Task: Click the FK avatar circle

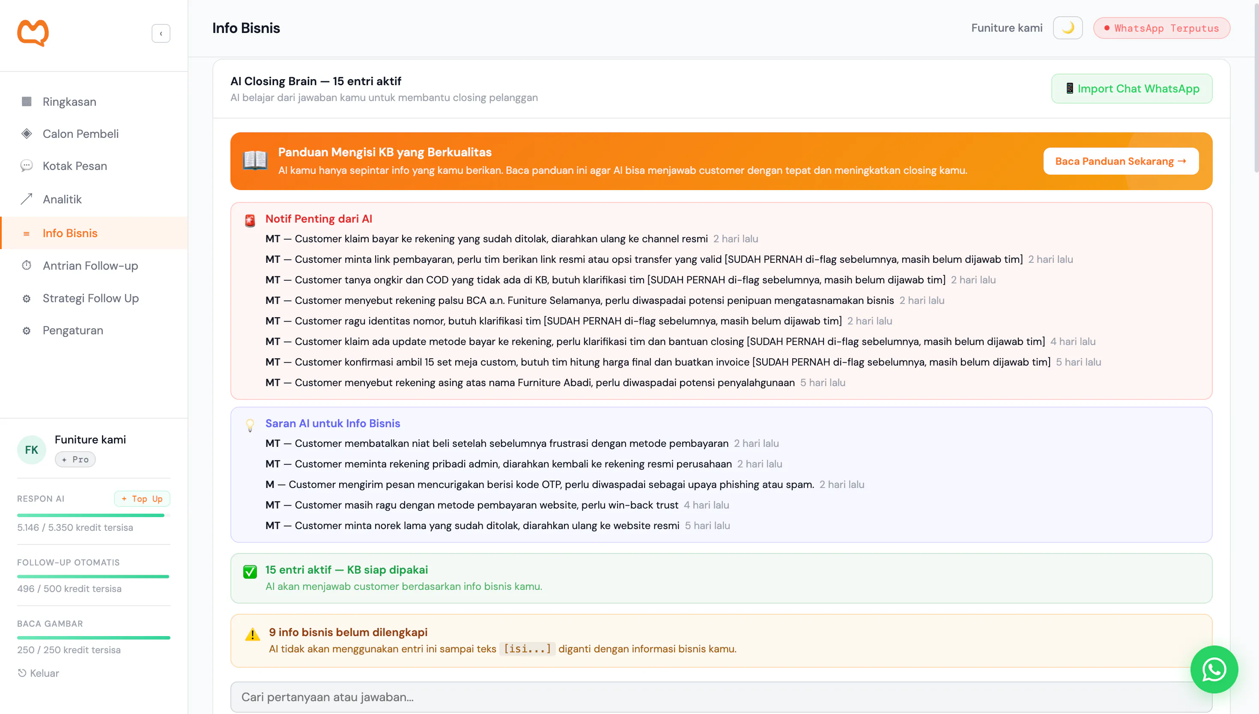Action: (31, 450)
